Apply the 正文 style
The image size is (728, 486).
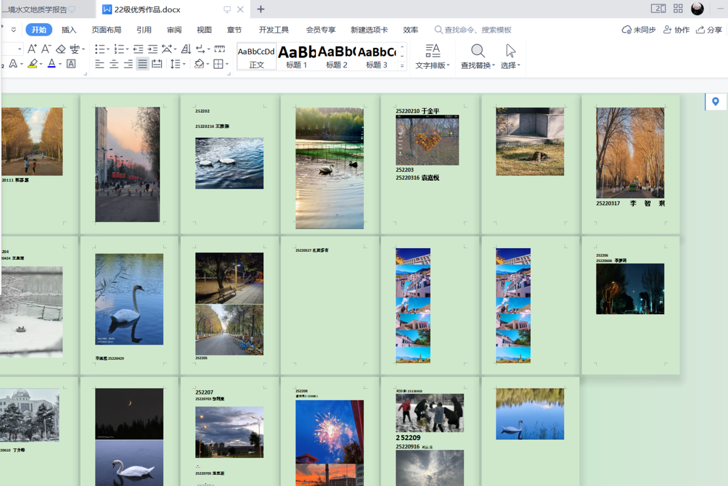[257, 57]
